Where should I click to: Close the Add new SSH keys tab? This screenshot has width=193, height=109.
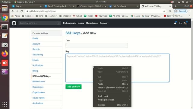(x=170, y=6)
